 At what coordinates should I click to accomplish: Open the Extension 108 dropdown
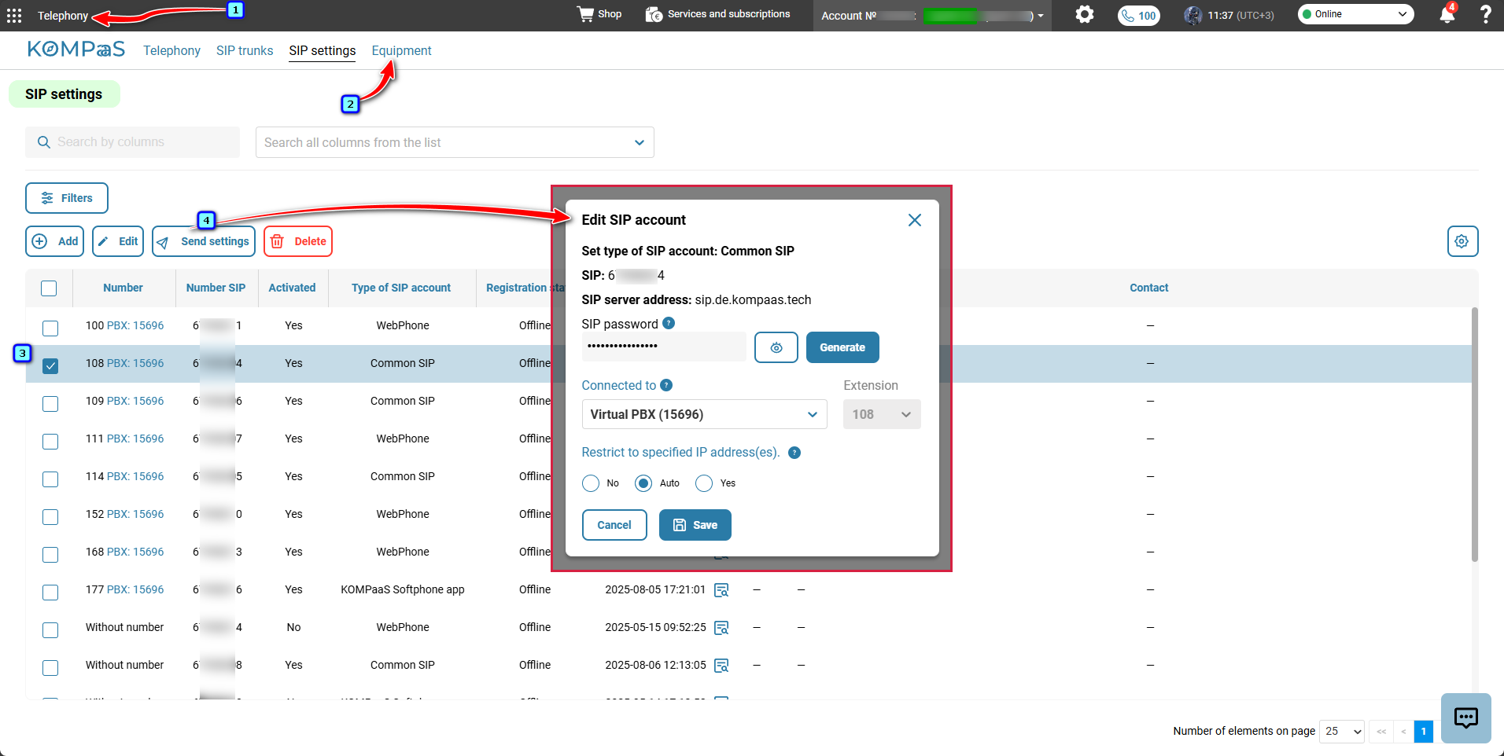[x=882, y=414]
